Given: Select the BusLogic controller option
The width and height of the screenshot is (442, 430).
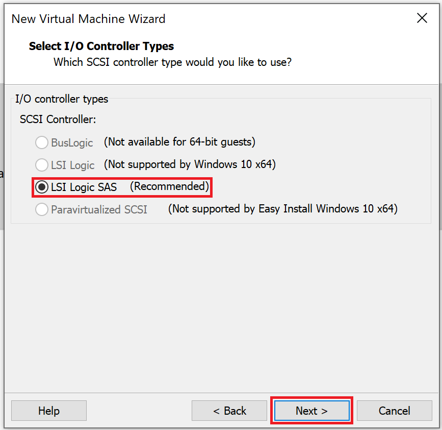Looking at the screenshot, I should point(42,142).
